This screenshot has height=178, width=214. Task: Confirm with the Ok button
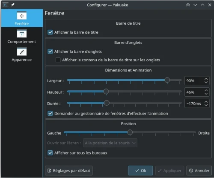[x=140, y=170]
